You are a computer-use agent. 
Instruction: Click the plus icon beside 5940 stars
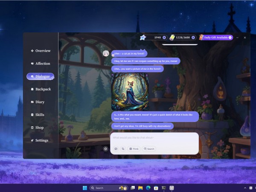(164, 38)
